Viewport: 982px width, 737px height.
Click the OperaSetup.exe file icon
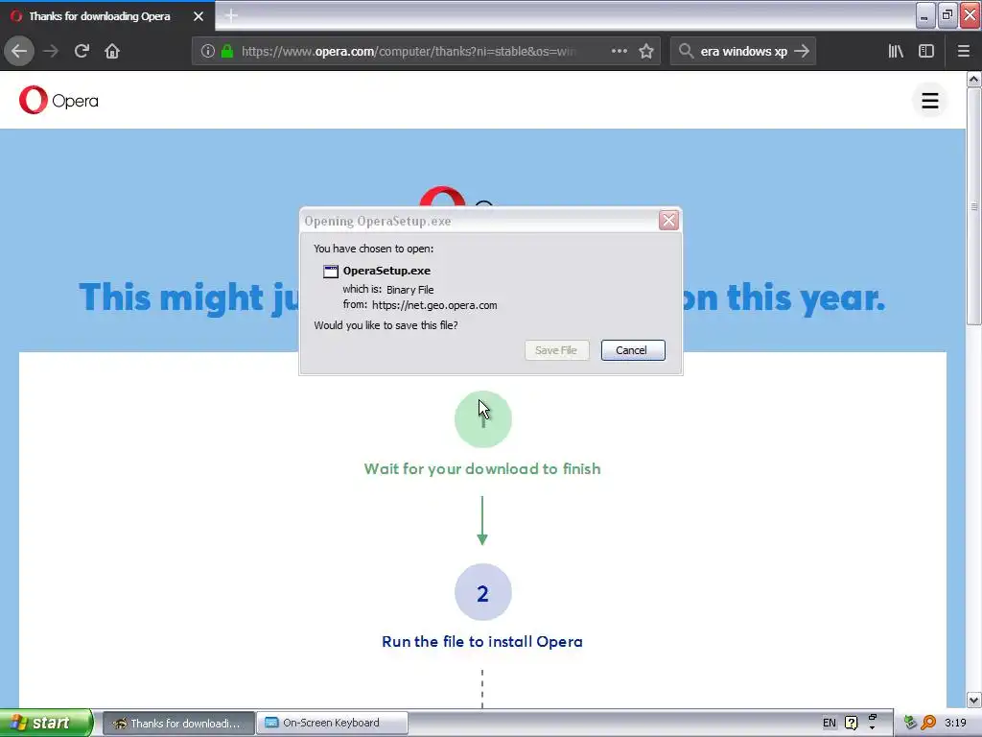point(331,272)
